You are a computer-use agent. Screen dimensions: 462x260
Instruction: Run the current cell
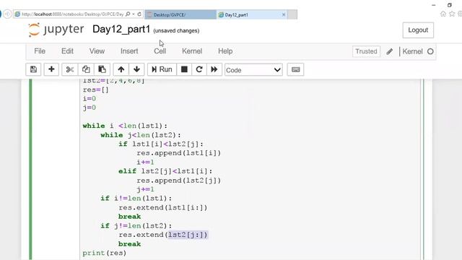click(x=162, y=69)
